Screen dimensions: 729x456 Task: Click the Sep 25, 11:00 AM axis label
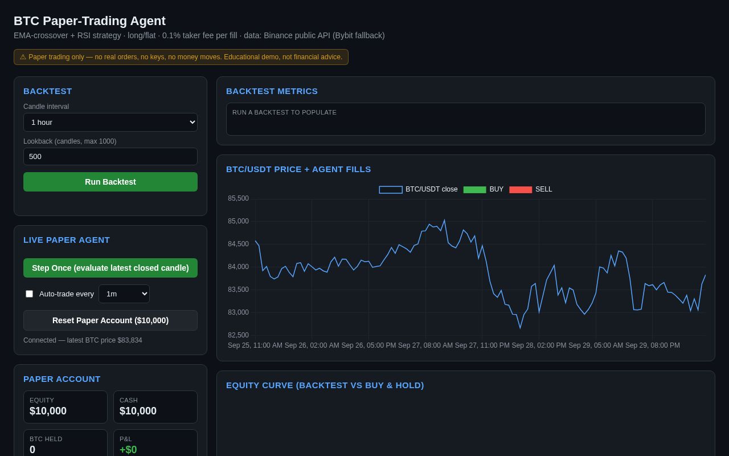(255, 345)
